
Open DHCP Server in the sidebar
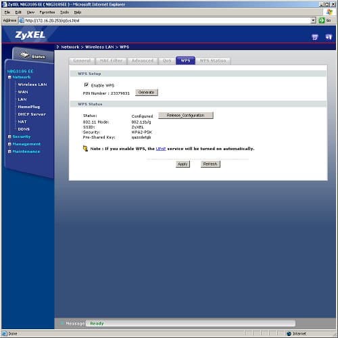(x=32, y=114)
